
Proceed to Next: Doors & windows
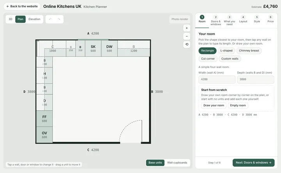click(253, 163)
